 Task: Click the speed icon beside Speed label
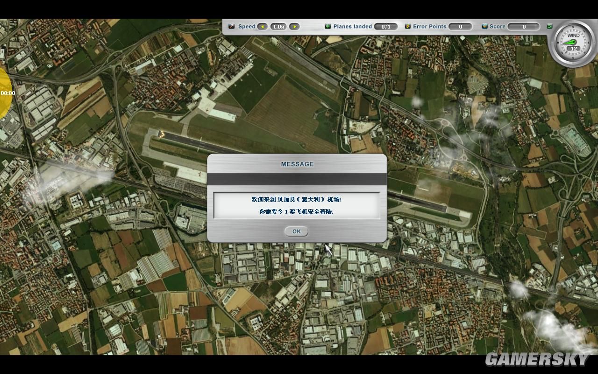tap(231, 27)
